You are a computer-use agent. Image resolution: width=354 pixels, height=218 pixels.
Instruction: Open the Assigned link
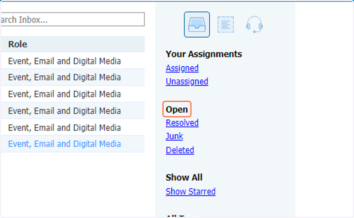182,68
